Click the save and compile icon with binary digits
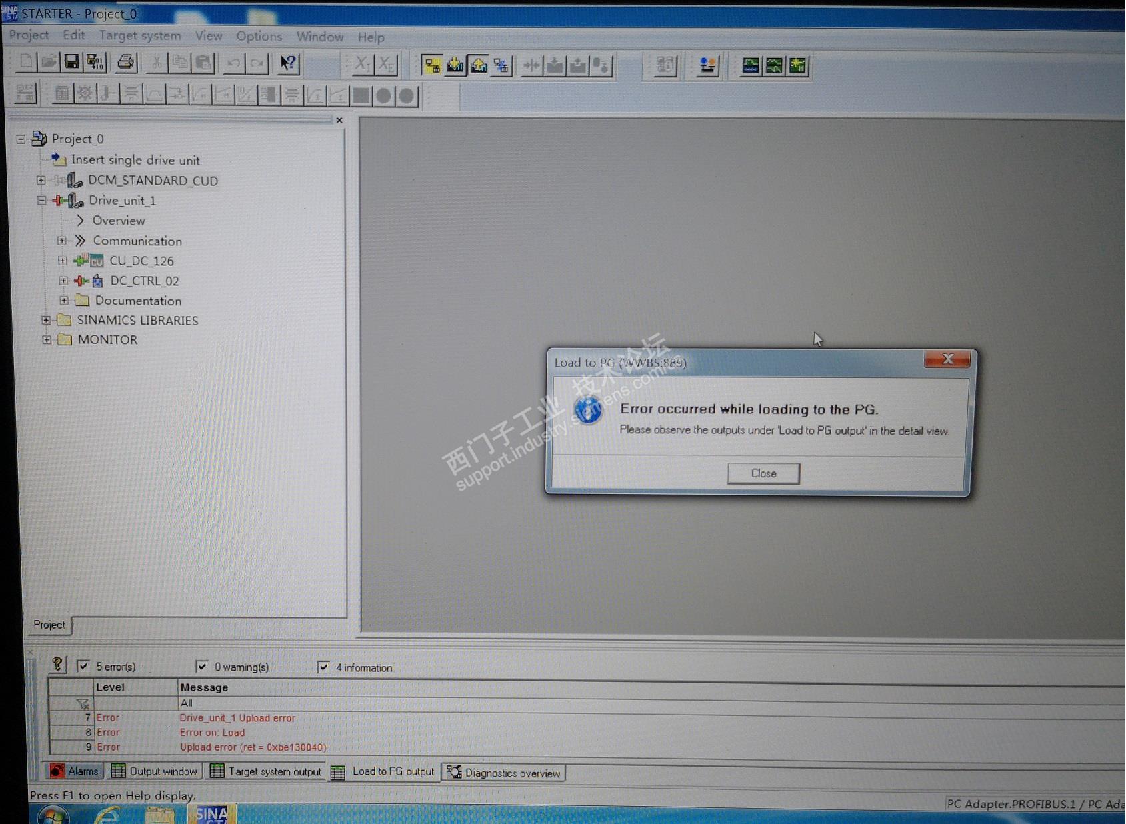This screenshot has width=1126, height=824. point(95,63)
